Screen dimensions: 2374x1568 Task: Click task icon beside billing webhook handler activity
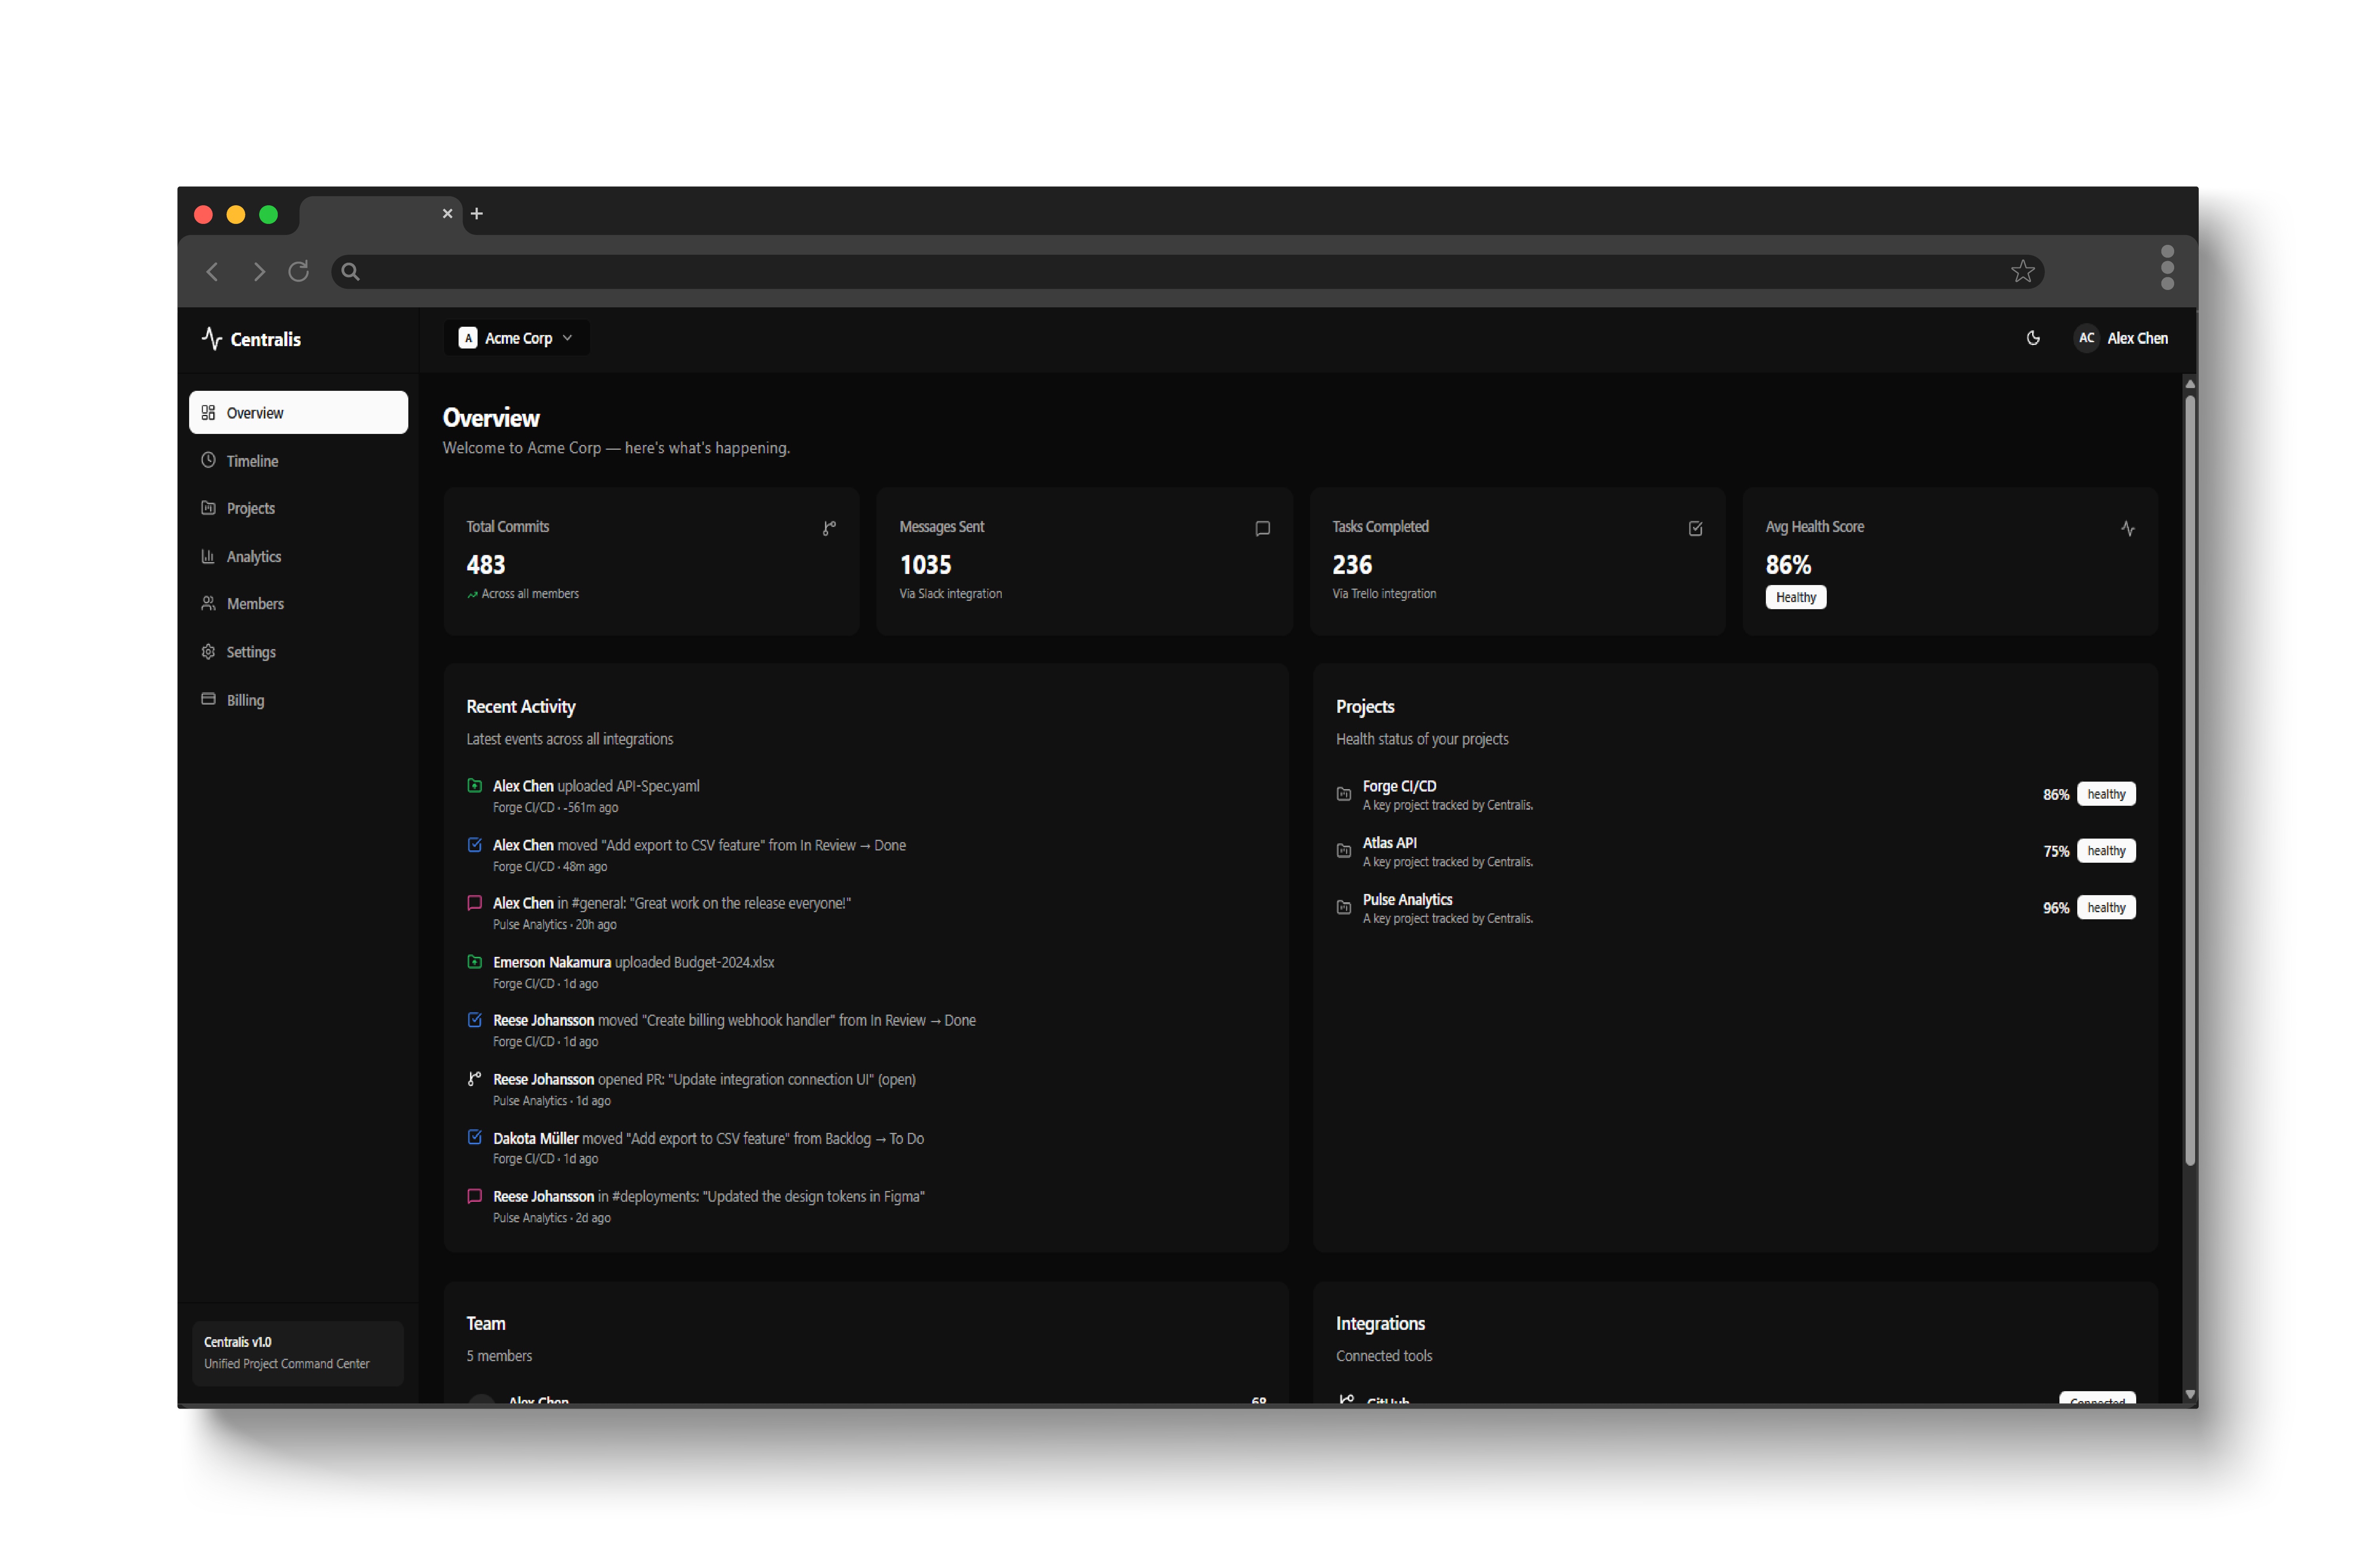[475, 1020]
